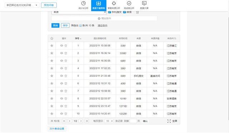Screen dimensions: 229x133
Task: Uncheck the 手机提交 checkbox
Action: tap(110, 12)
